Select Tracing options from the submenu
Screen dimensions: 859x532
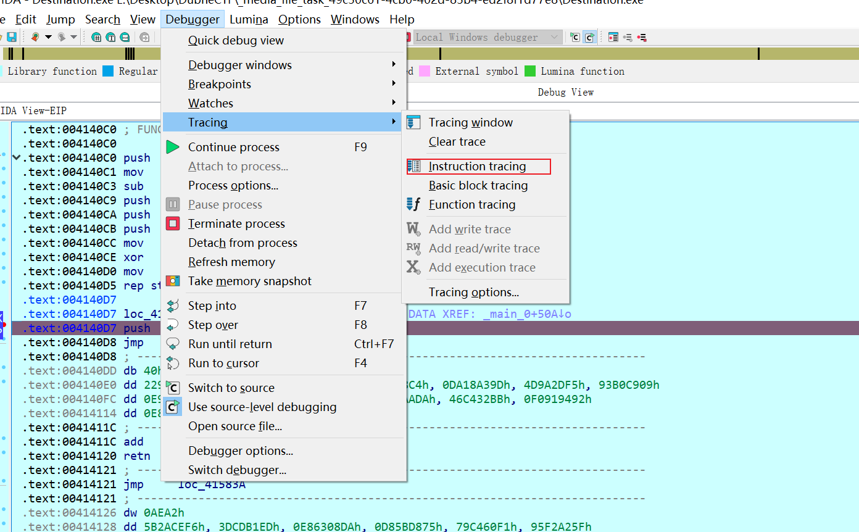[x=473, y=293]
